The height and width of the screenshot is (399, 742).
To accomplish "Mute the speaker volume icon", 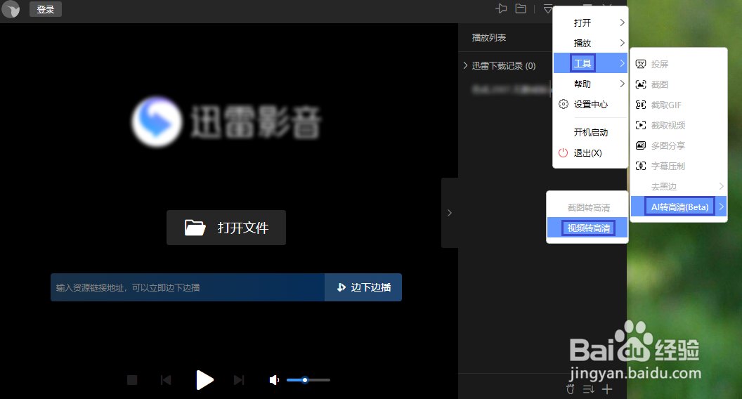I will point(274,380).
